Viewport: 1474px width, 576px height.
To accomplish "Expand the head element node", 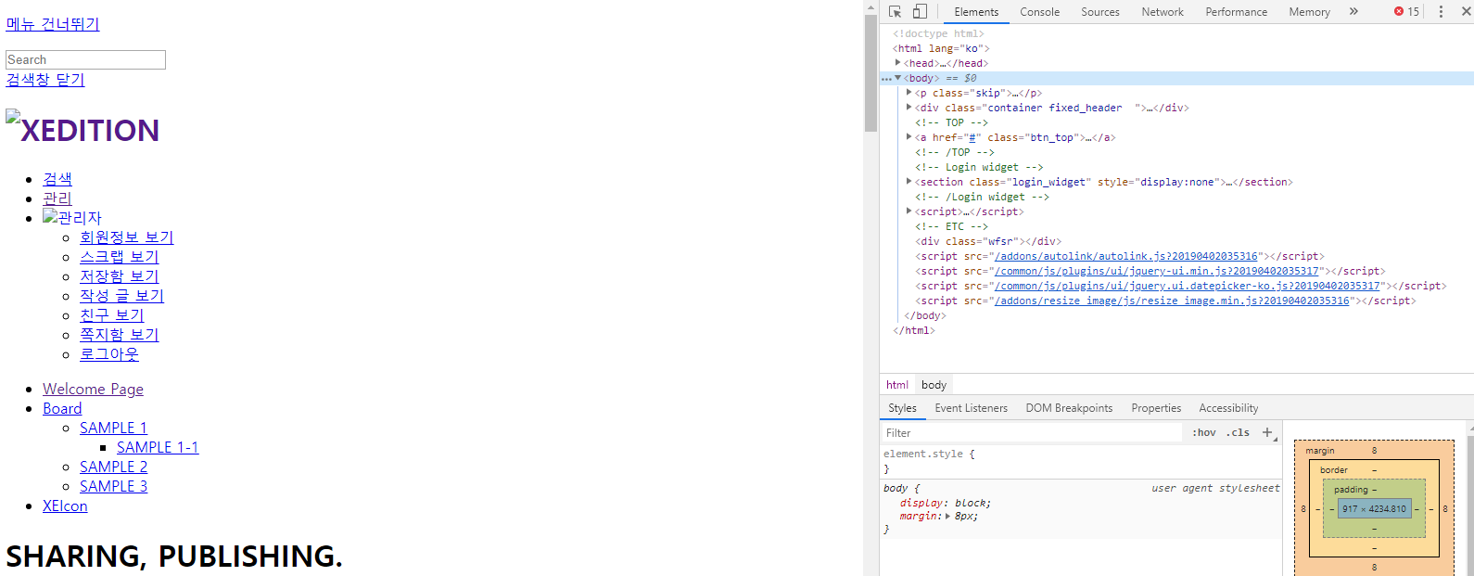I will coord(897,63).
